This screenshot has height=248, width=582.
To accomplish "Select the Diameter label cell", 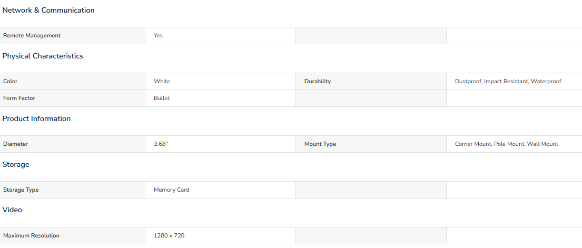I will tap(72, 144).
